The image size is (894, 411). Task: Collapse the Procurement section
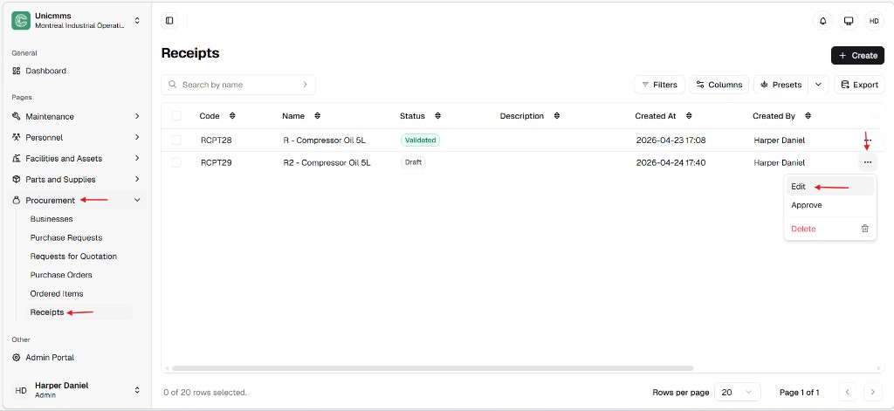137,201
